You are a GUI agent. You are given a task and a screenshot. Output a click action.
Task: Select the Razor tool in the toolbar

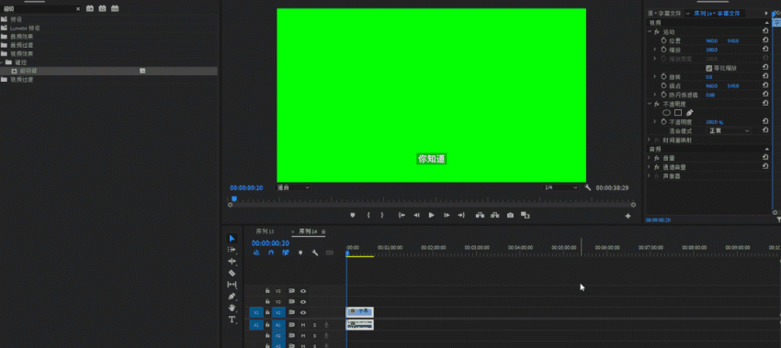(x=232, y=273)
